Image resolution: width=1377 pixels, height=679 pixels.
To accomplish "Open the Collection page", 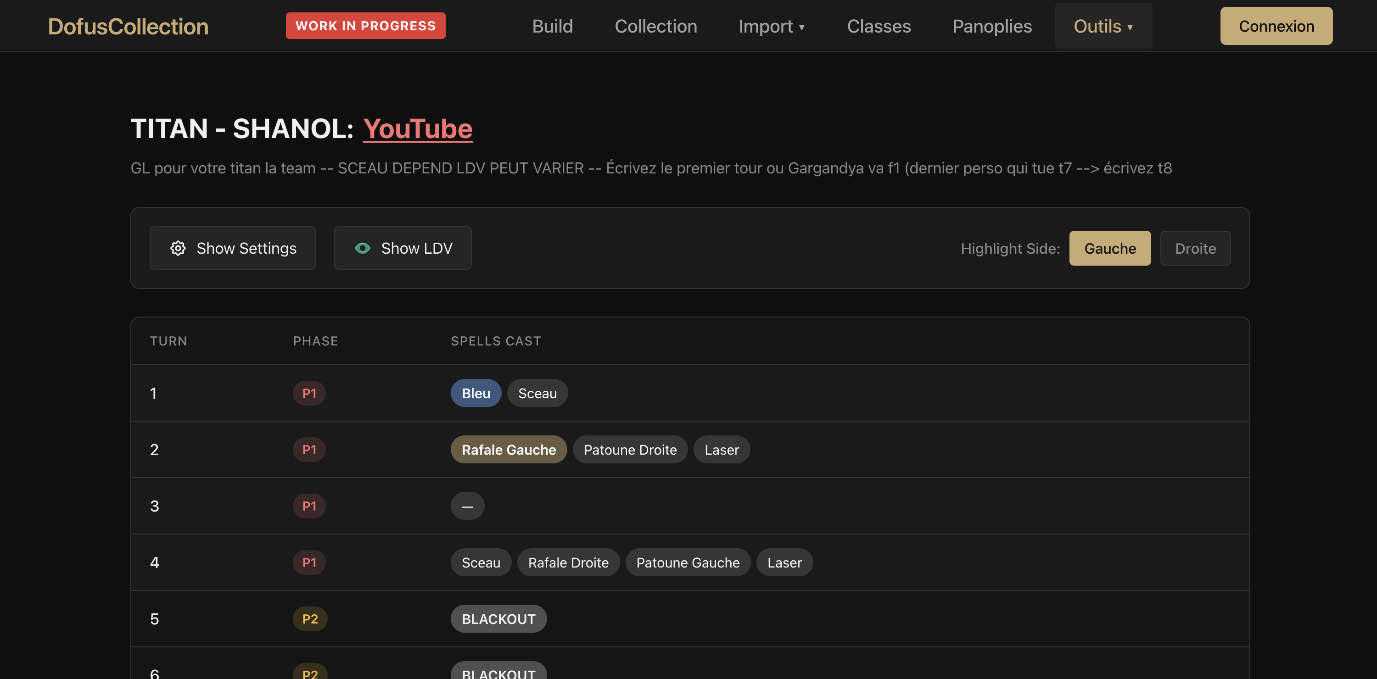I will (x=656, y=26).
